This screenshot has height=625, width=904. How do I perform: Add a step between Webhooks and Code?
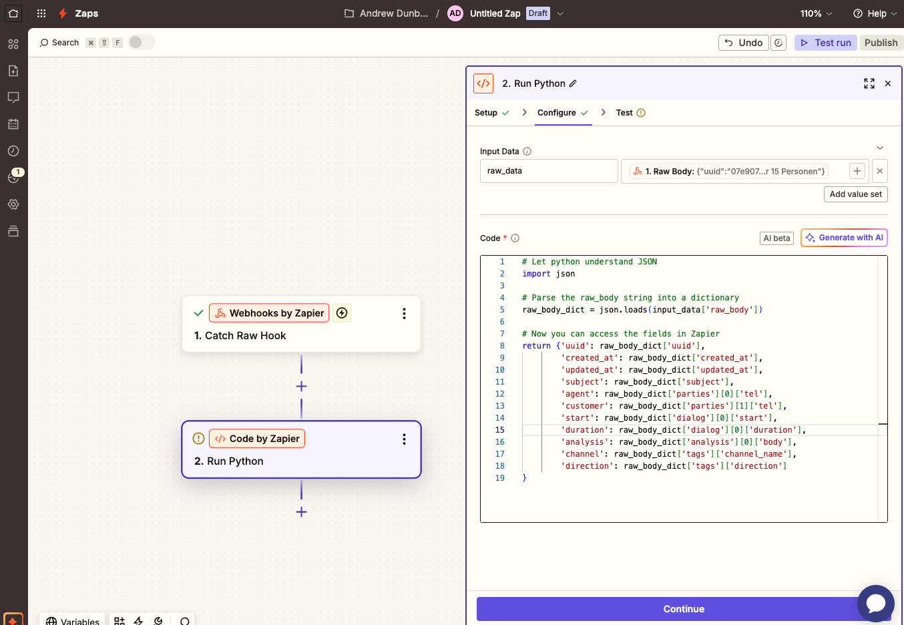[x=301, y=387]
